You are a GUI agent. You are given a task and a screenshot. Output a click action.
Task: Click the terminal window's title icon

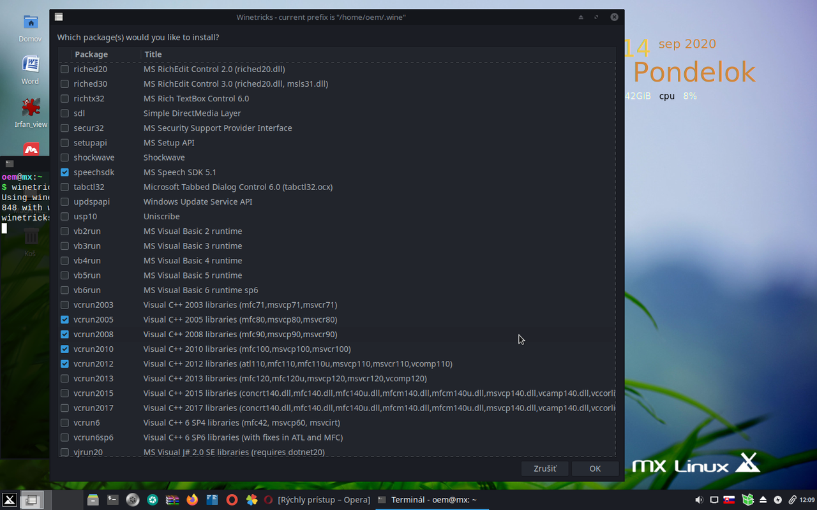pyautogui.click(x=10, y=164)
